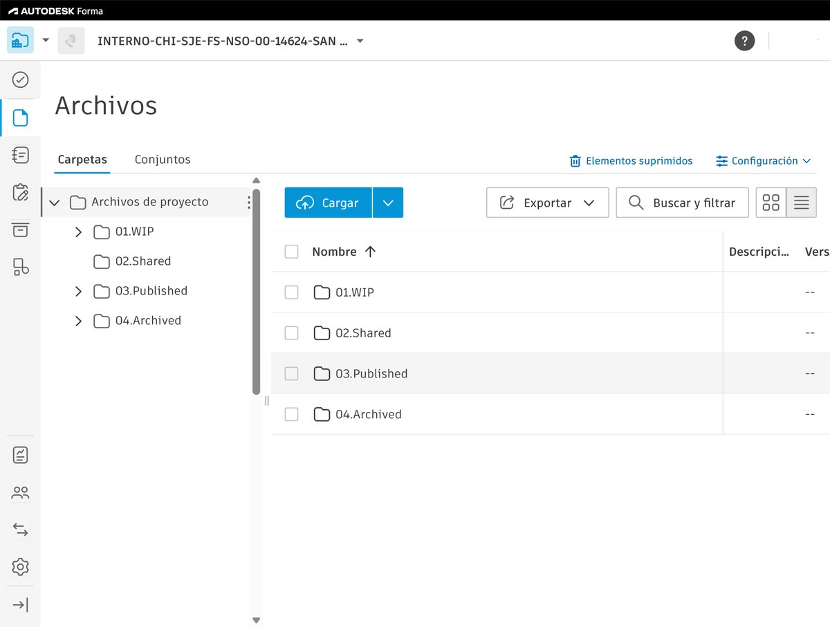
Task: Check the 02.Shared row checkbox
Action: click(x=292, y=333)
